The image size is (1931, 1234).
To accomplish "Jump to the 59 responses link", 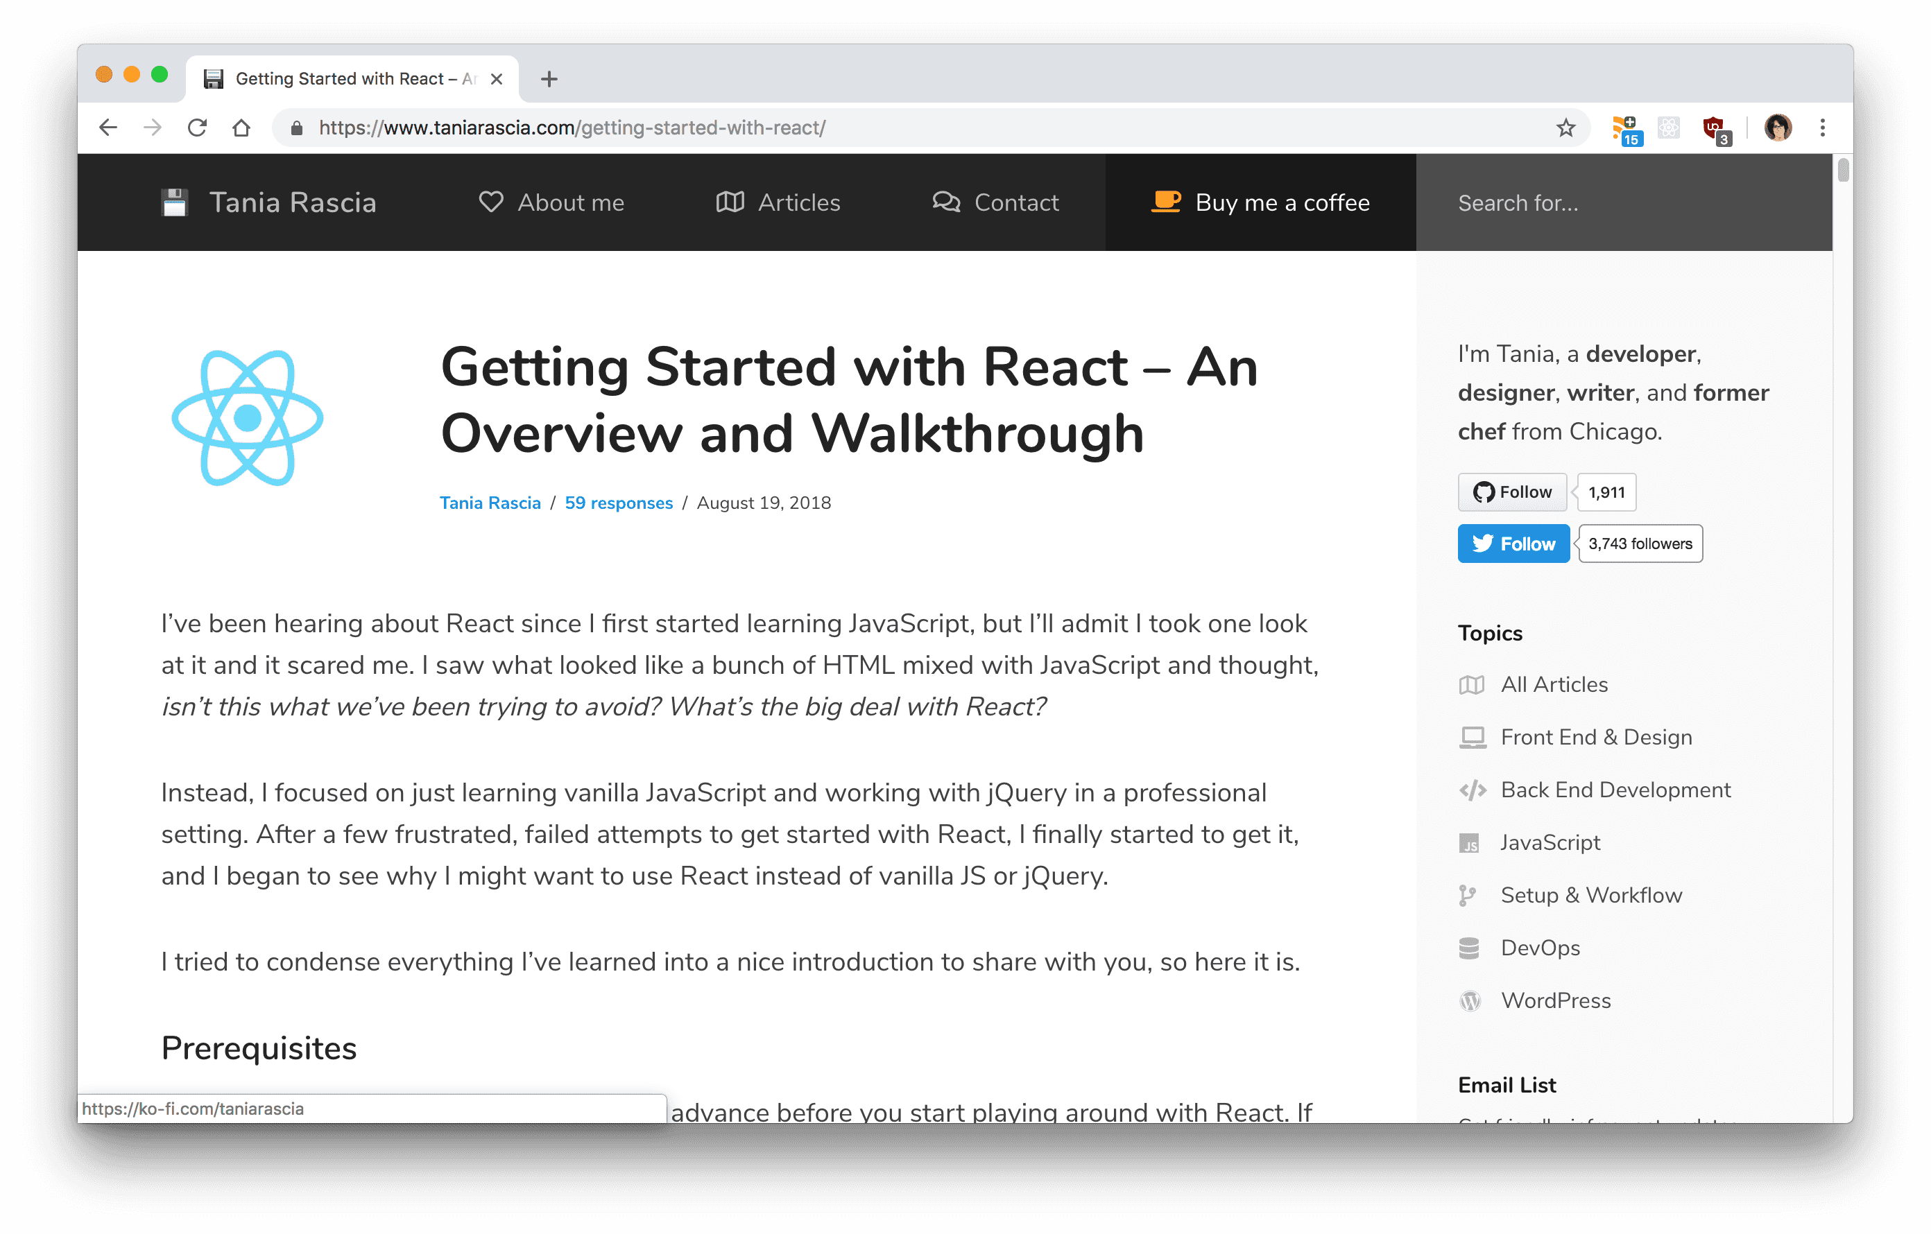I will (x=618, y=503).
